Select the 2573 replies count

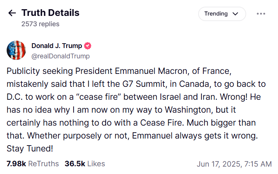pyautogui.click(x=40, y=24)
